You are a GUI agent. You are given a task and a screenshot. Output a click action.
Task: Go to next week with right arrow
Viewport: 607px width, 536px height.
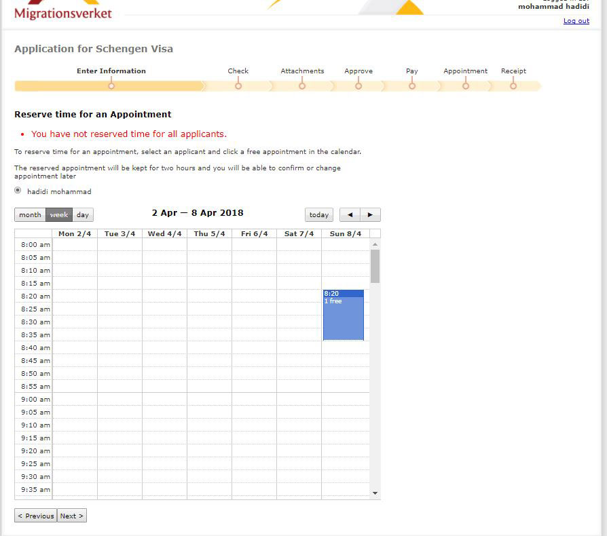370,215
